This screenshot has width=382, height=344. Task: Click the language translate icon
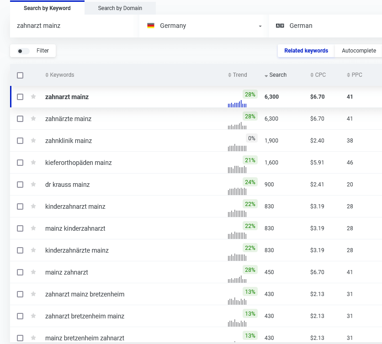(280, 26)
